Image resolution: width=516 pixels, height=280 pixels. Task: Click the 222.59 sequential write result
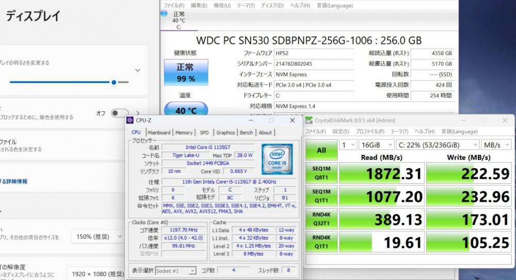469,173
